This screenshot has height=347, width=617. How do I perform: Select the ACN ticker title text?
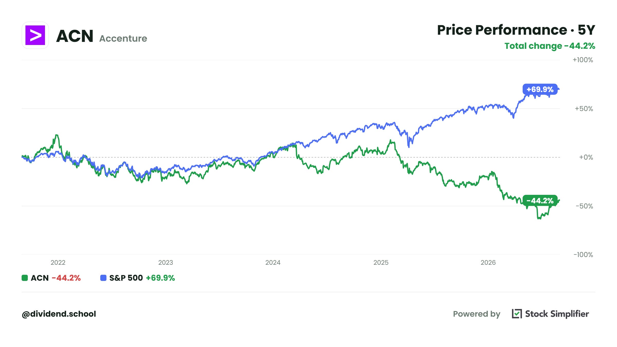click(x=75, y=36)
